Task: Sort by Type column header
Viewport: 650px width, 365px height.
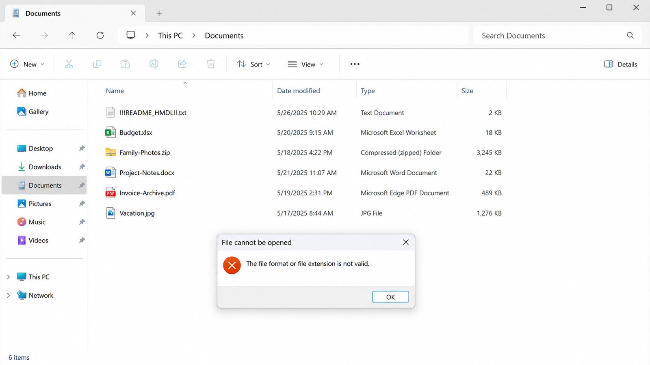Action: pos(368,91)
